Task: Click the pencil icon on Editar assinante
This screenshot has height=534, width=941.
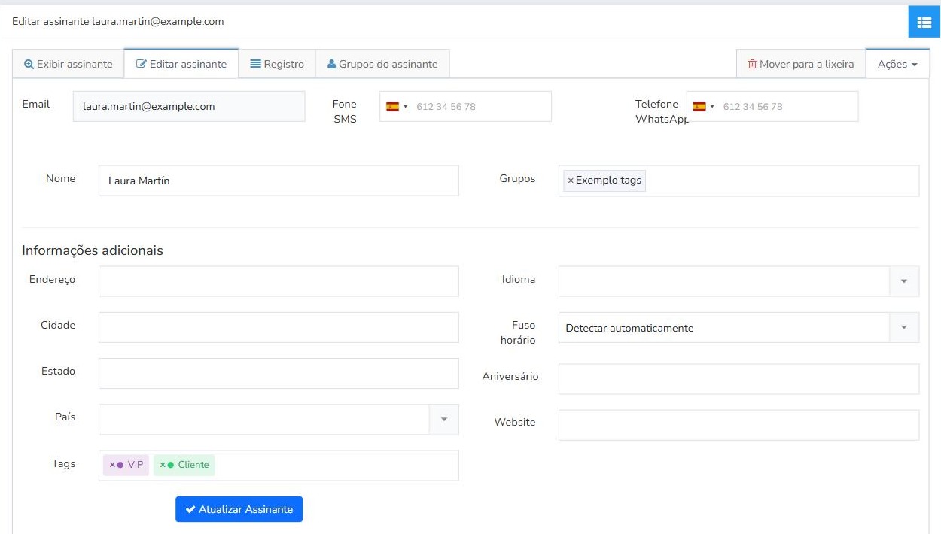Action: point(141,65)
